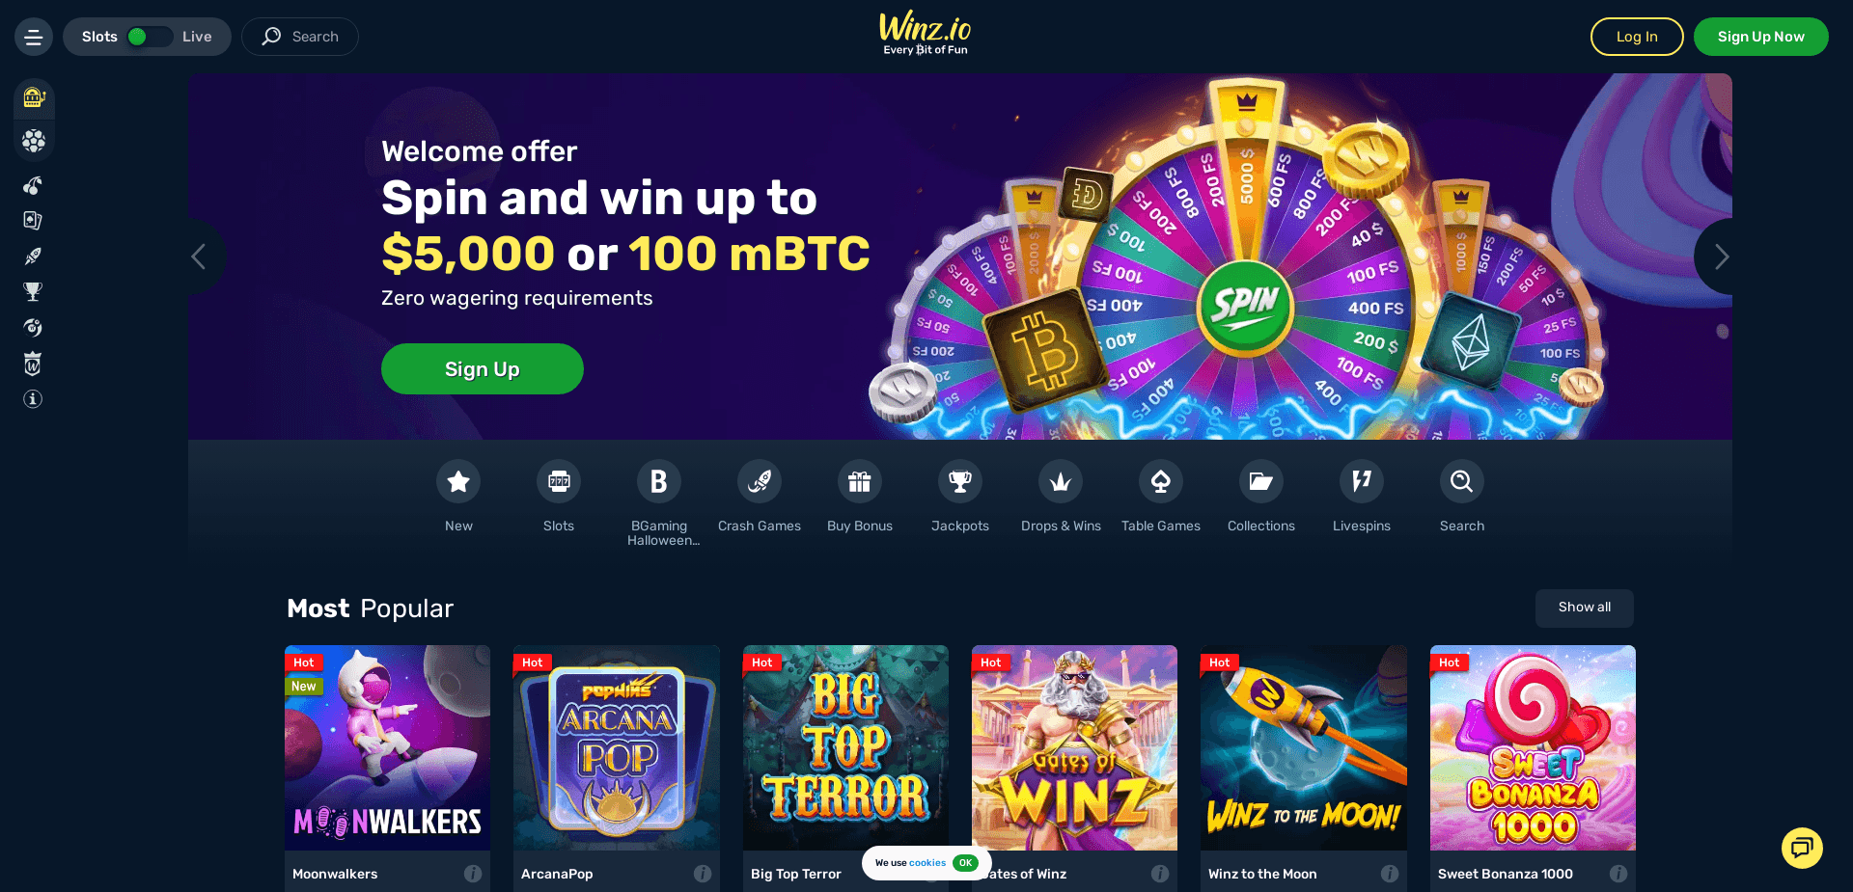Viewport: 1853px width, 892px height.
Task: Open the hamburger menu
Action: point(34,37)
